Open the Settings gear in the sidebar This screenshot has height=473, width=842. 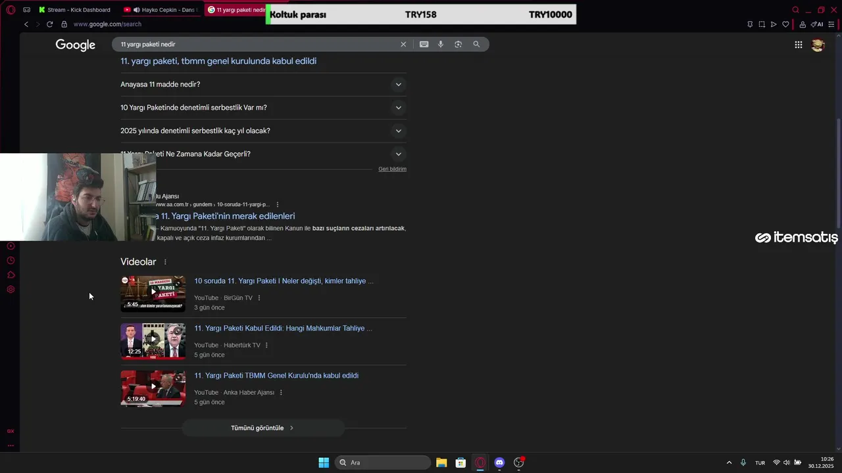tap(11, 290)
